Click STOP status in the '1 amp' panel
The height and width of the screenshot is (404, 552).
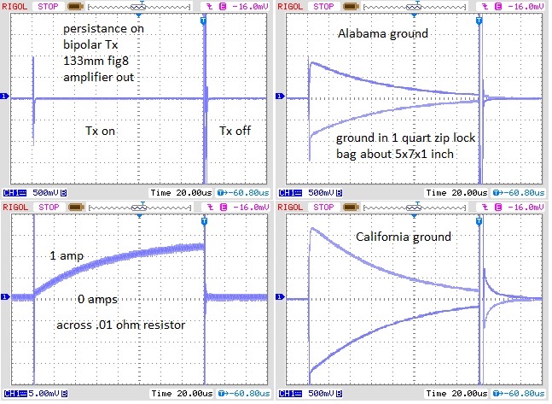49,207
